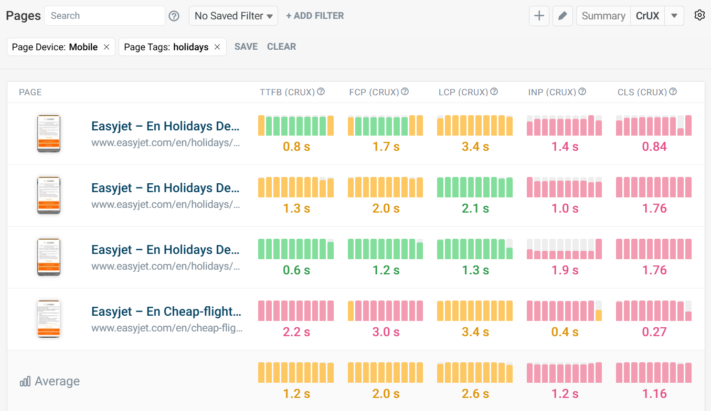
Task: Click SAVE to save the filter
Action: pyautogui.click(x=246, y=47)
